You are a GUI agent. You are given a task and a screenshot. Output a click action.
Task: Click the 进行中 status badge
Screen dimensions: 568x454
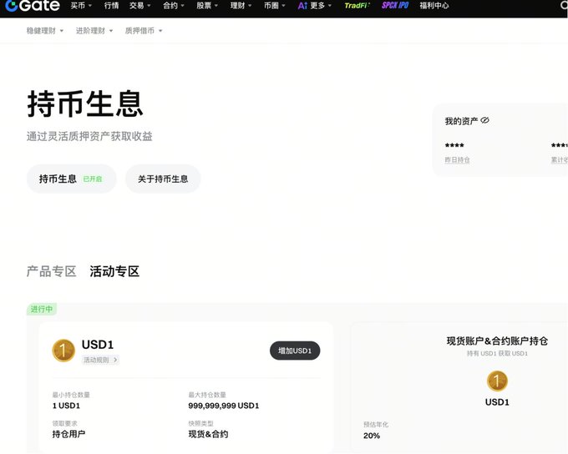[42, 309]
